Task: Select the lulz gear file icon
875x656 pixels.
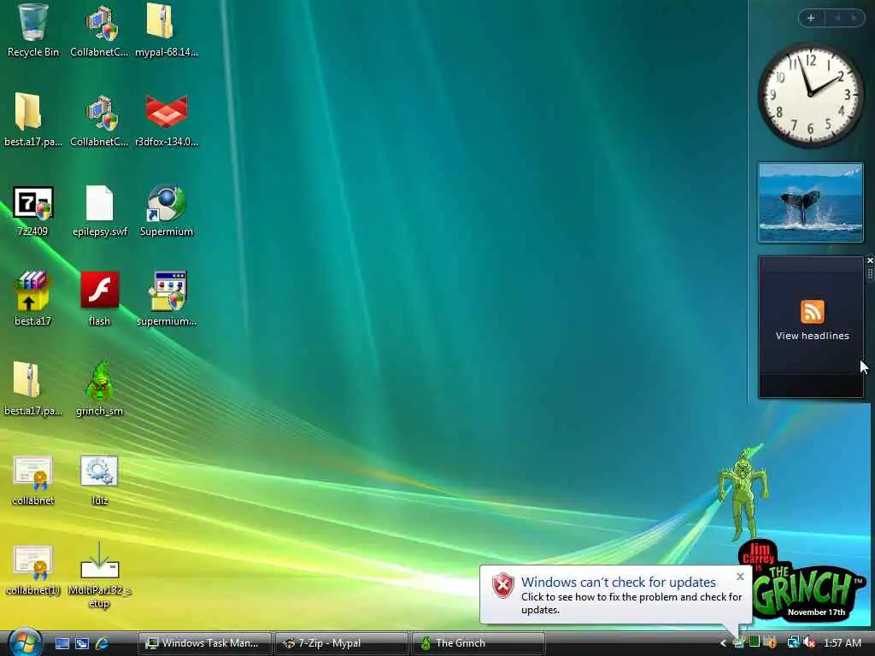Action: 99,480
